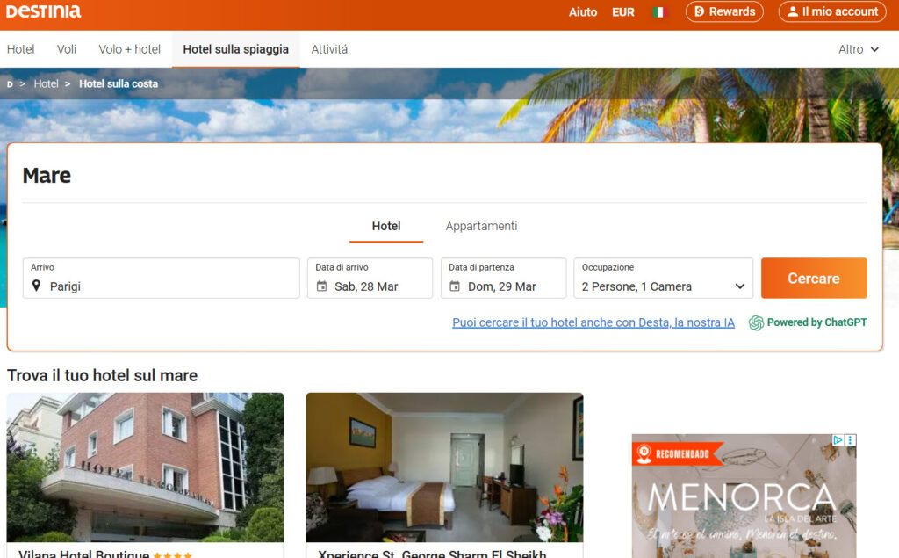Expand the Altro menu
The height and width of the screenshot is (558, 899).
(859, 49)
